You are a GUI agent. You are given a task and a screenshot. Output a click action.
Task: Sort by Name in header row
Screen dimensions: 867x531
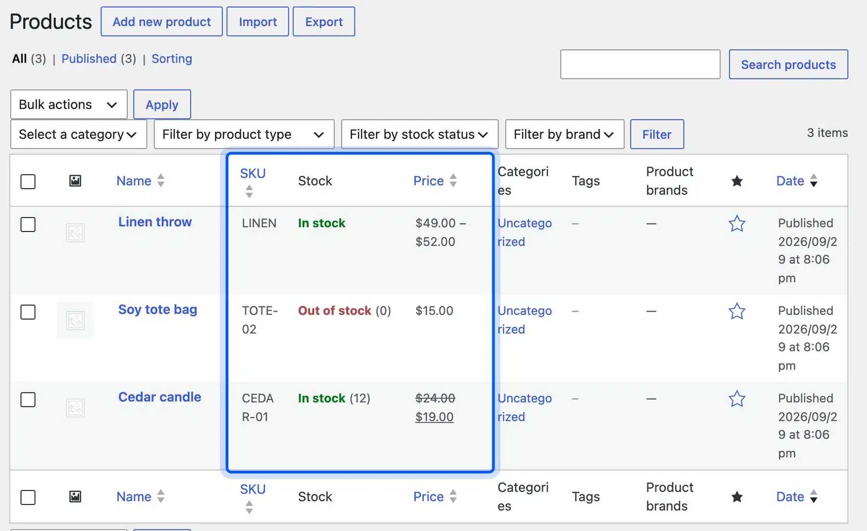141,181
